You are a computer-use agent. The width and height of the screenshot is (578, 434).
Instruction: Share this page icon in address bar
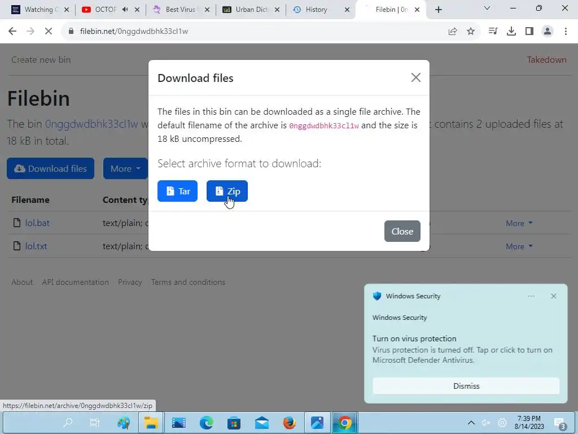(453, 32)
